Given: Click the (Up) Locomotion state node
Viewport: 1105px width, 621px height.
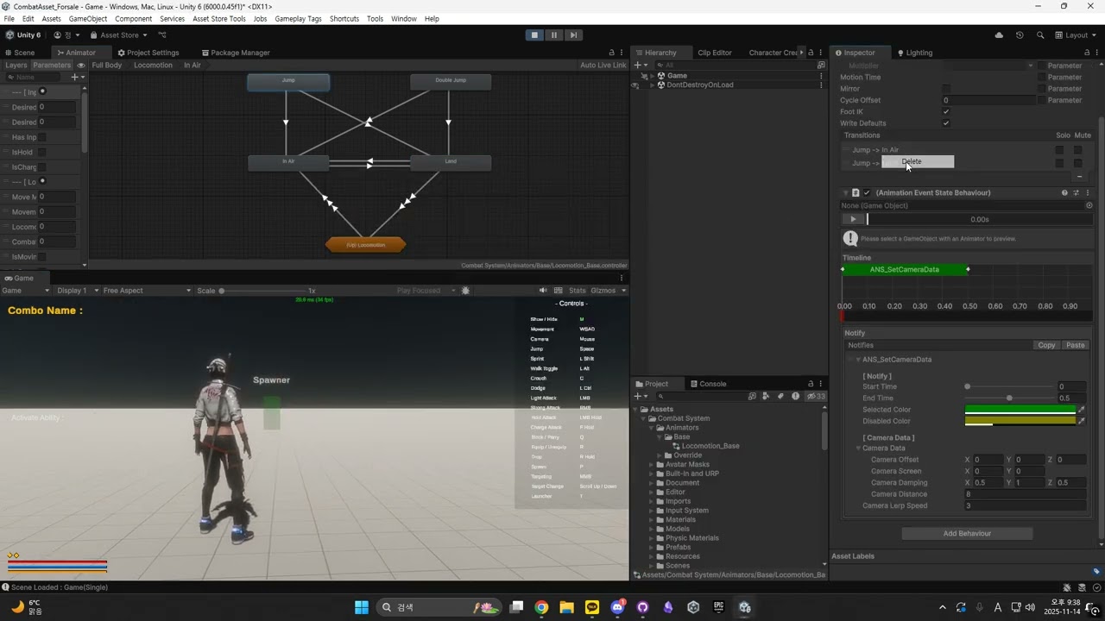Looking at the screenshot, I should tap(366, 245).
